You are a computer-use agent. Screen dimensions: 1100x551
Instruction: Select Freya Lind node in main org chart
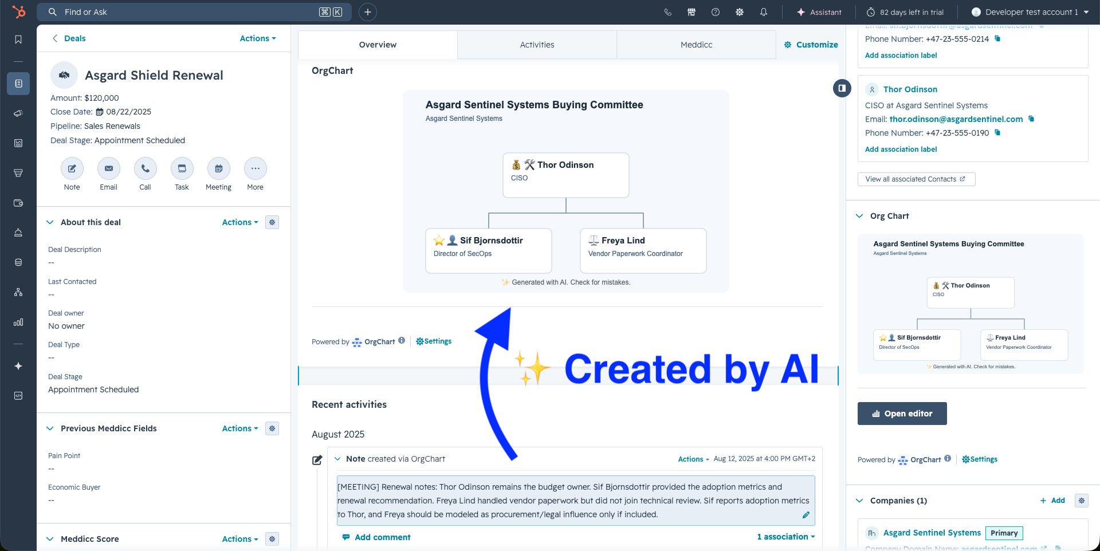coord(643,251)
